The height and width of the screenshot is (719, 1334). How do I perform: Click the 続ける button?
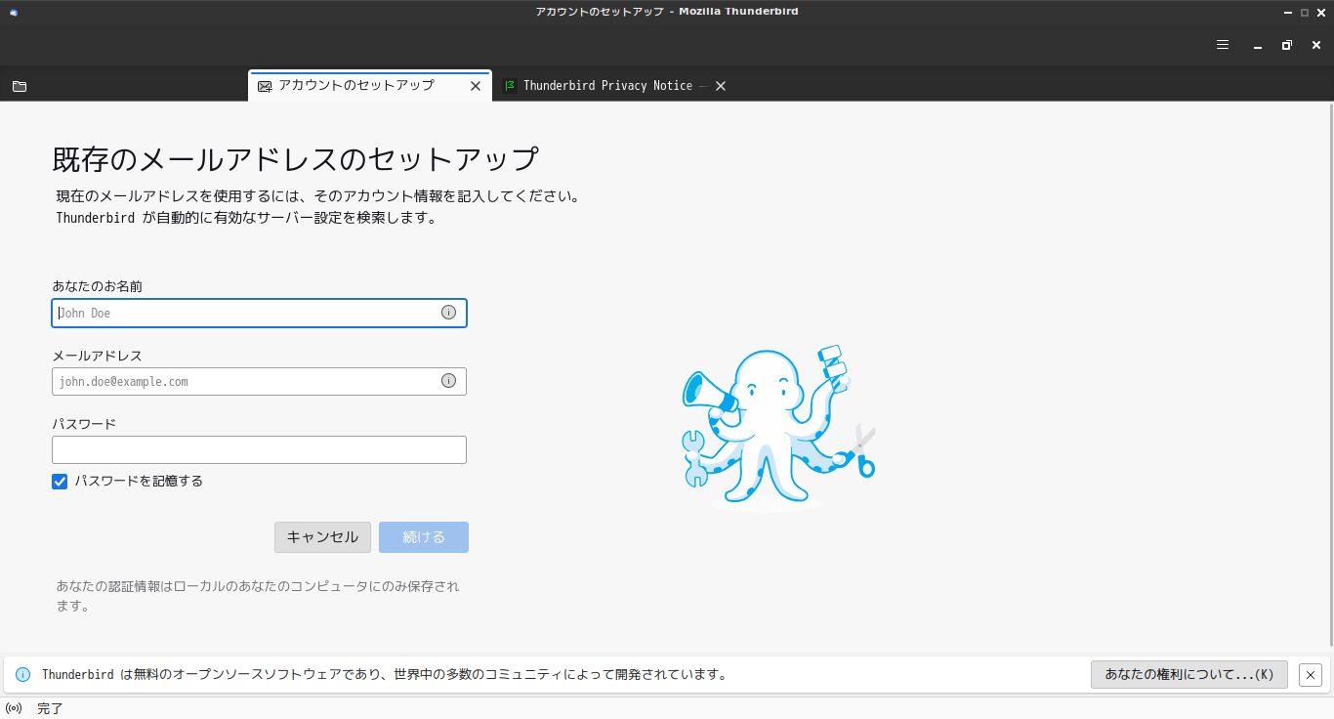424,537
